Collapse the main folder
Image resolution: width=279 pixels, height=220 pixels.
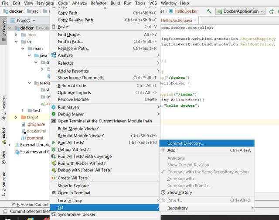point(23,49)
